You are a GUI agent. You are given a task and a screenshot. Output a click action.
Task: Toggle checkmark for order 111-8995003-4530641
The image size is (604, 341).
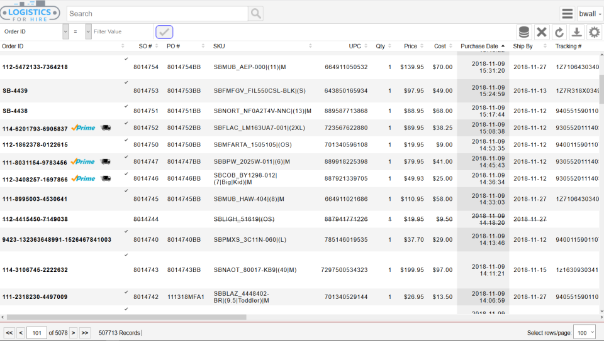pos(126,191)
